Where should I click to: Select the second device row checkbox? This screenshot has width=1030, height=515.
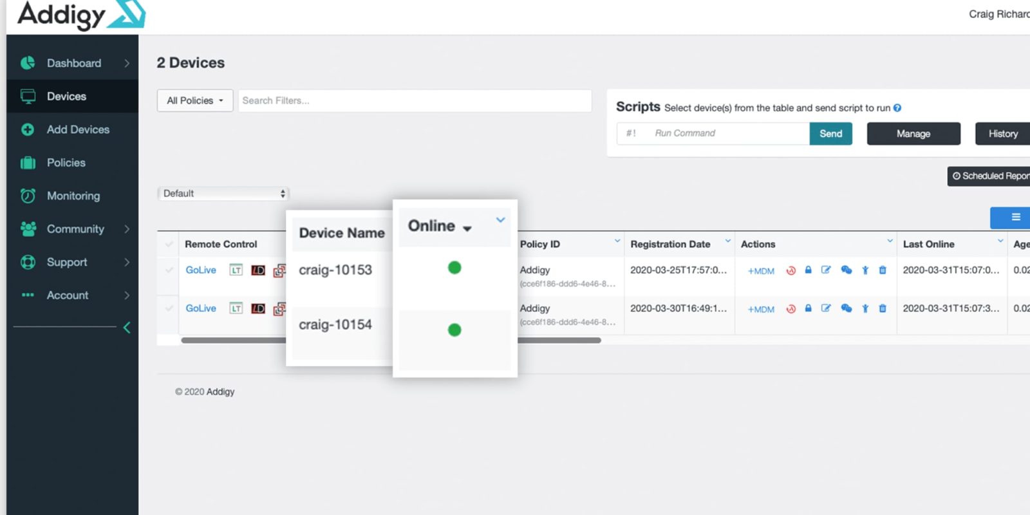pyautogui.click(x=169, y=308)
